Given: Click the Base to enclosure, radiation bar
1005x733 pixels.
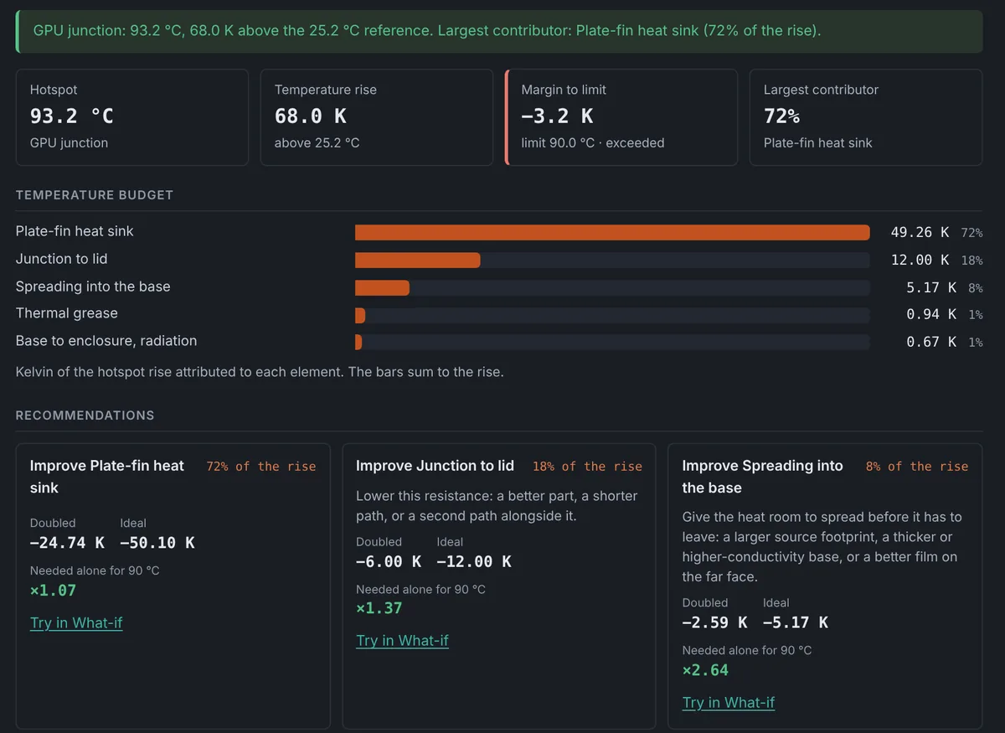Looking at the screenshot, I should [612, 342].
